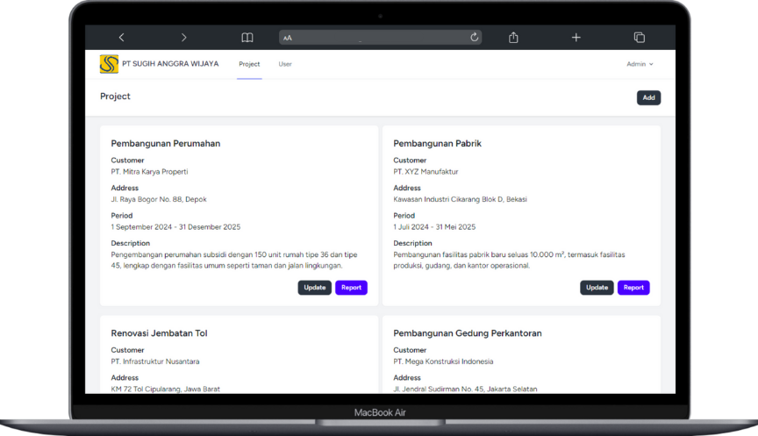Open the Safari share icon
This screenshot has height=436, width=758.
(513, 38)
